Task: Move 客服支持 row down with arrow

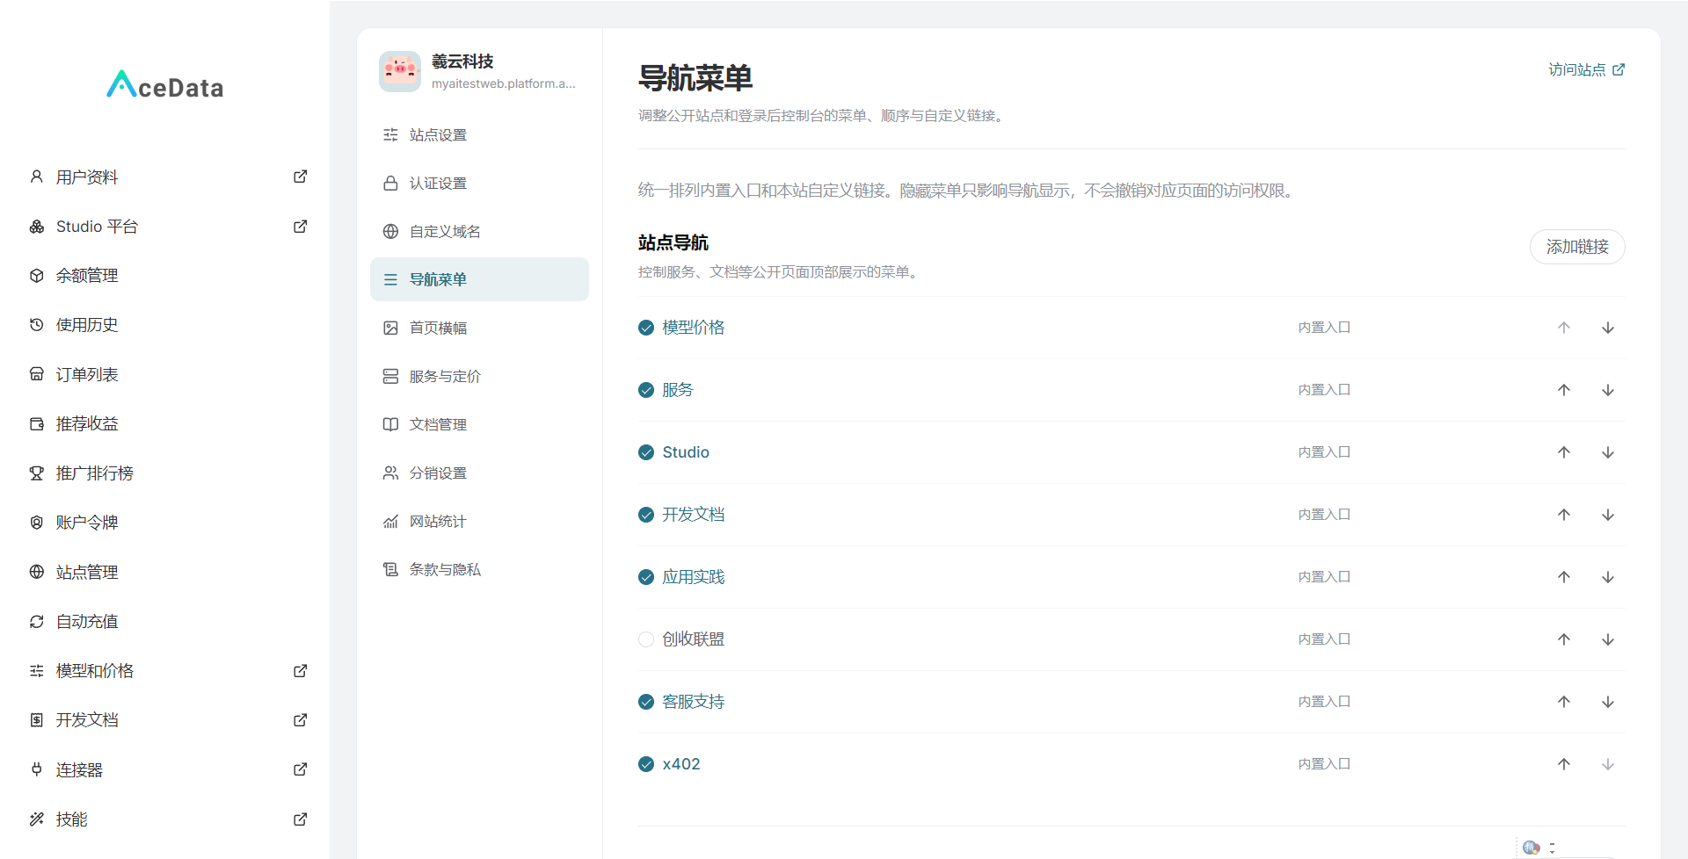Action: (1608, 702)
